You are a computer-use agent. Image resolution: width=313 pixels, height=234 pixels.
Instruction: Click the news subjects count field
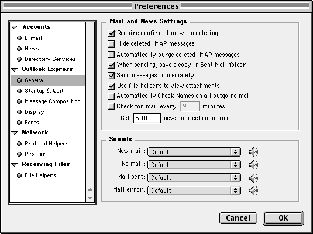click(147, 118)
